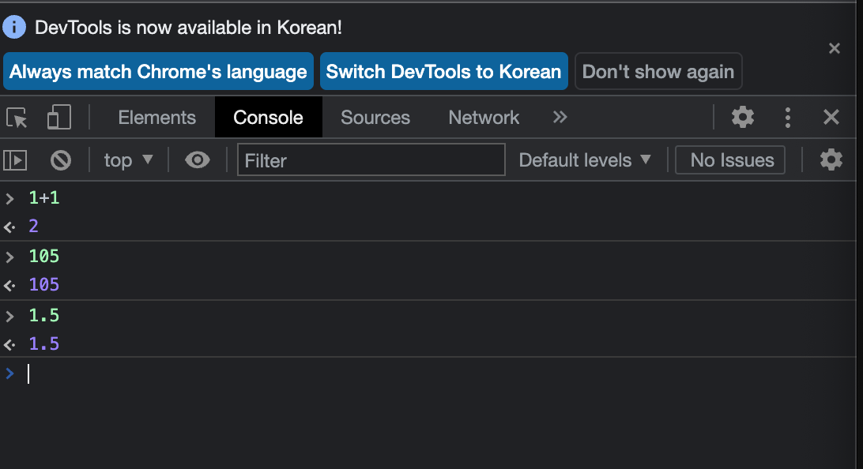
Task: Click the blue info icon in notification
Action: 14,27
